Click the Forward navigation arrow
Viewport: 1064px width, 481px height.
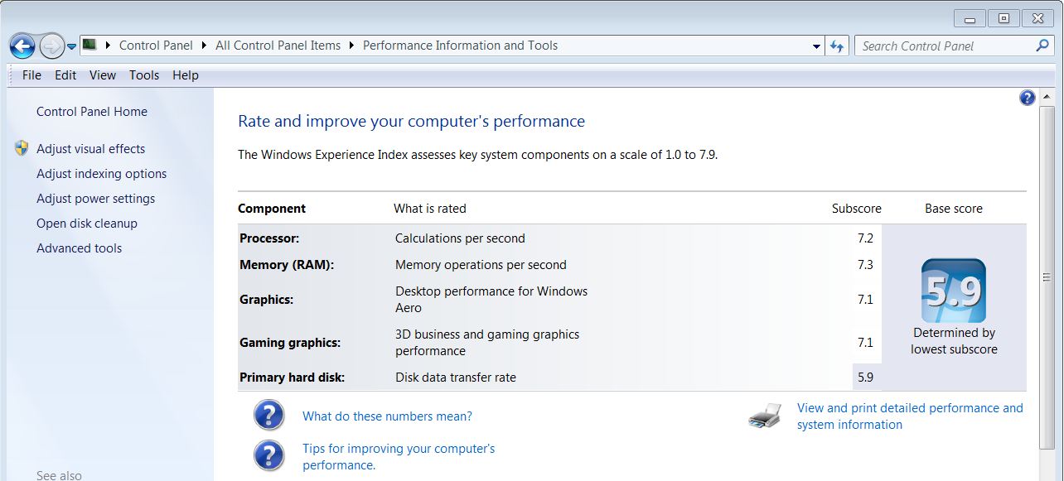coord(51,46)
